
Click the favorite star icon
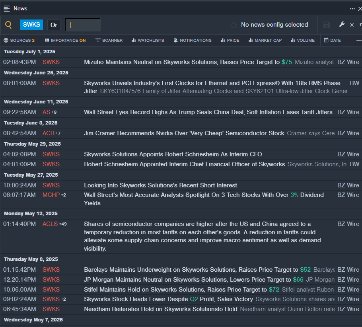click(234, 25)
